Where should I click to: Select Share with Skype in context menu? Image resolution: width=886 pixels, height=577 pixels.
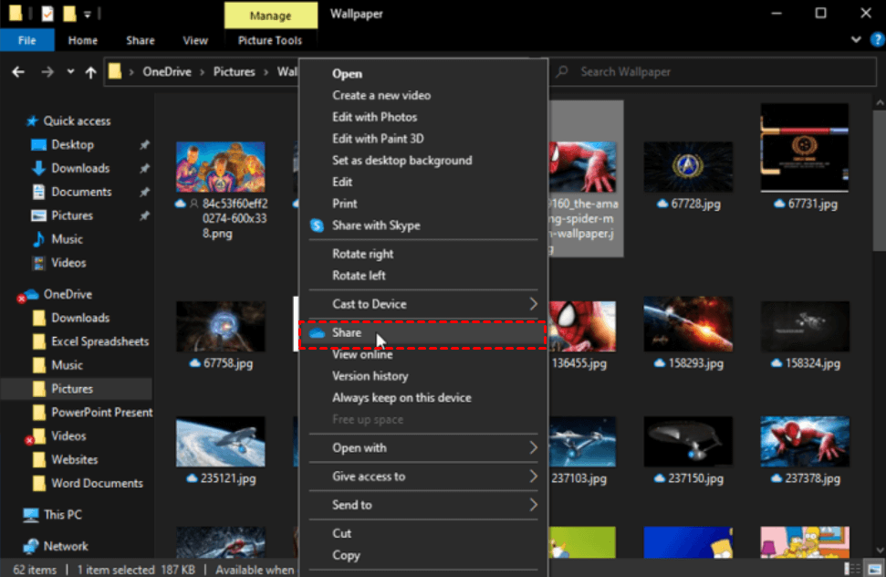click(376, 226)
